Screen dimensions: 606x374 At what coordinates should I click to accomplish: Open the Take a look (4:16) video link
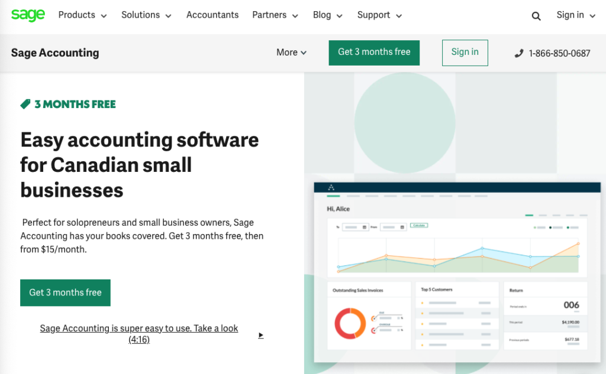138,333
